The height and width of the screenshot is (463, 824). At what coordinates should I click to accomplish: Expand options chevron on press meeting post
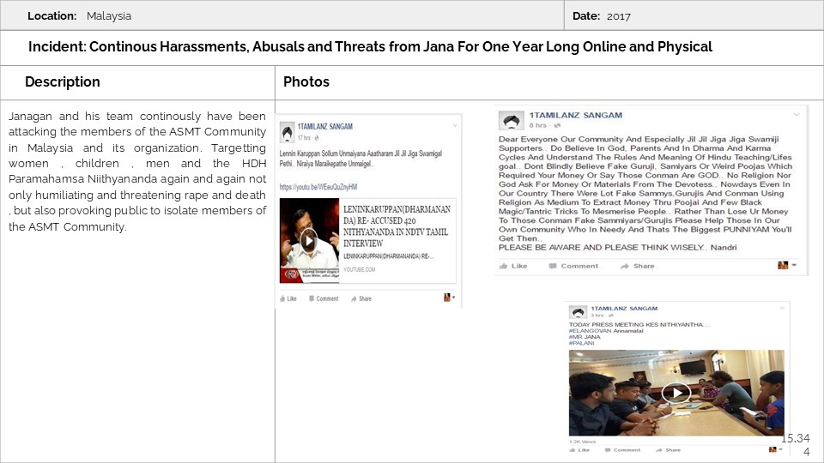[x=780, y=309]
